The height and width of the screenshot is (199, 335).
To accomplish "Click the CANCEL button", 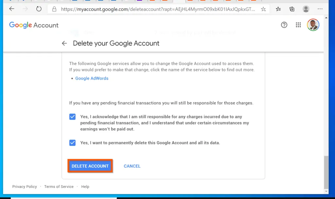I will [132, 166].
